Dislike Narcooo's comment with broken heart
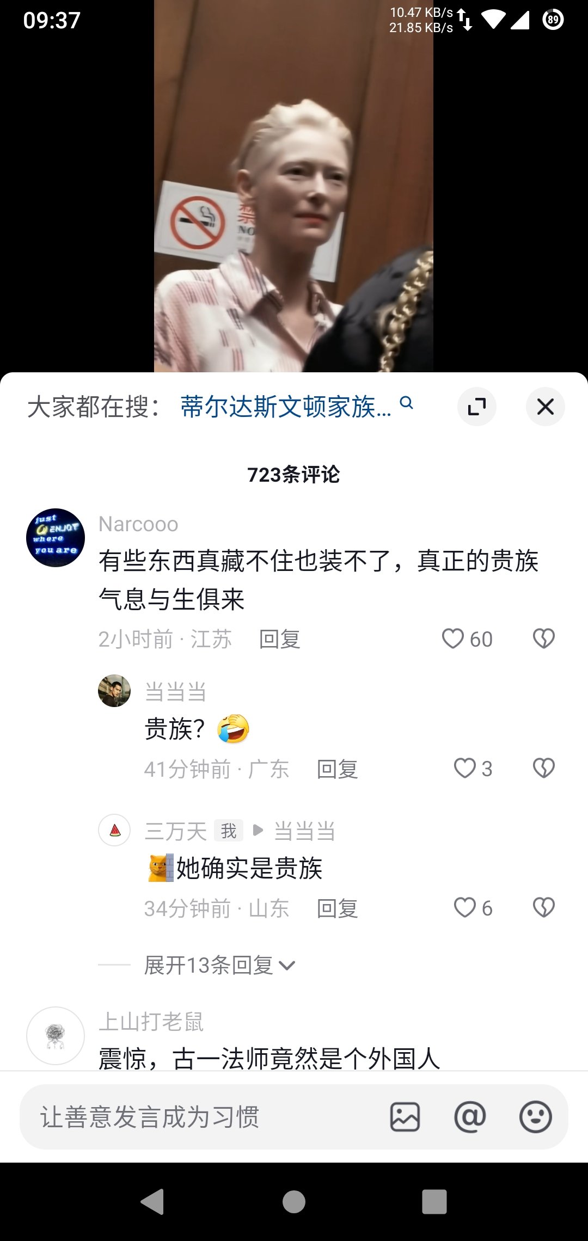This screenshot has width=588, height=1241. 543,638
